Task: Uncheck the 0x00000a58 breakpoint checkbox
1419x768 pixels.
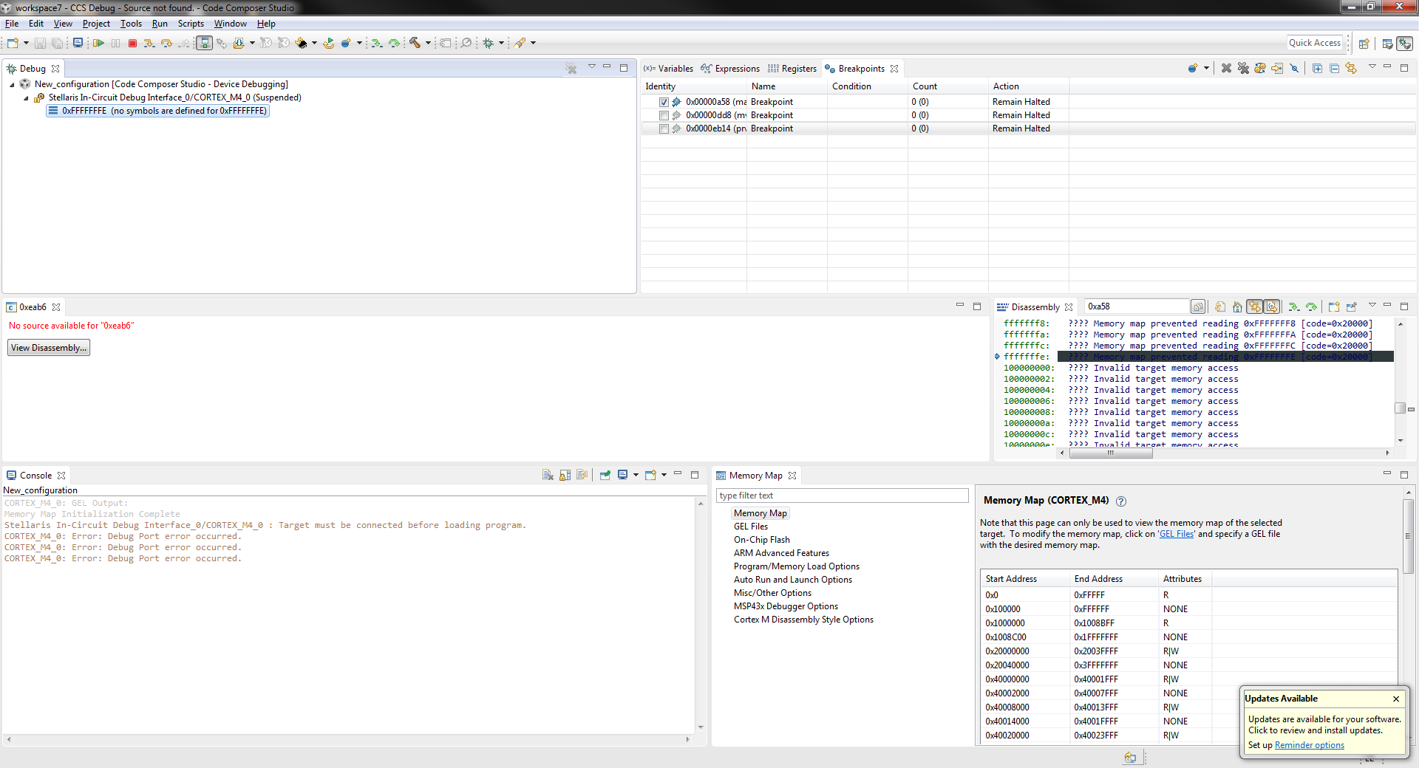Action: coord(664,102)
